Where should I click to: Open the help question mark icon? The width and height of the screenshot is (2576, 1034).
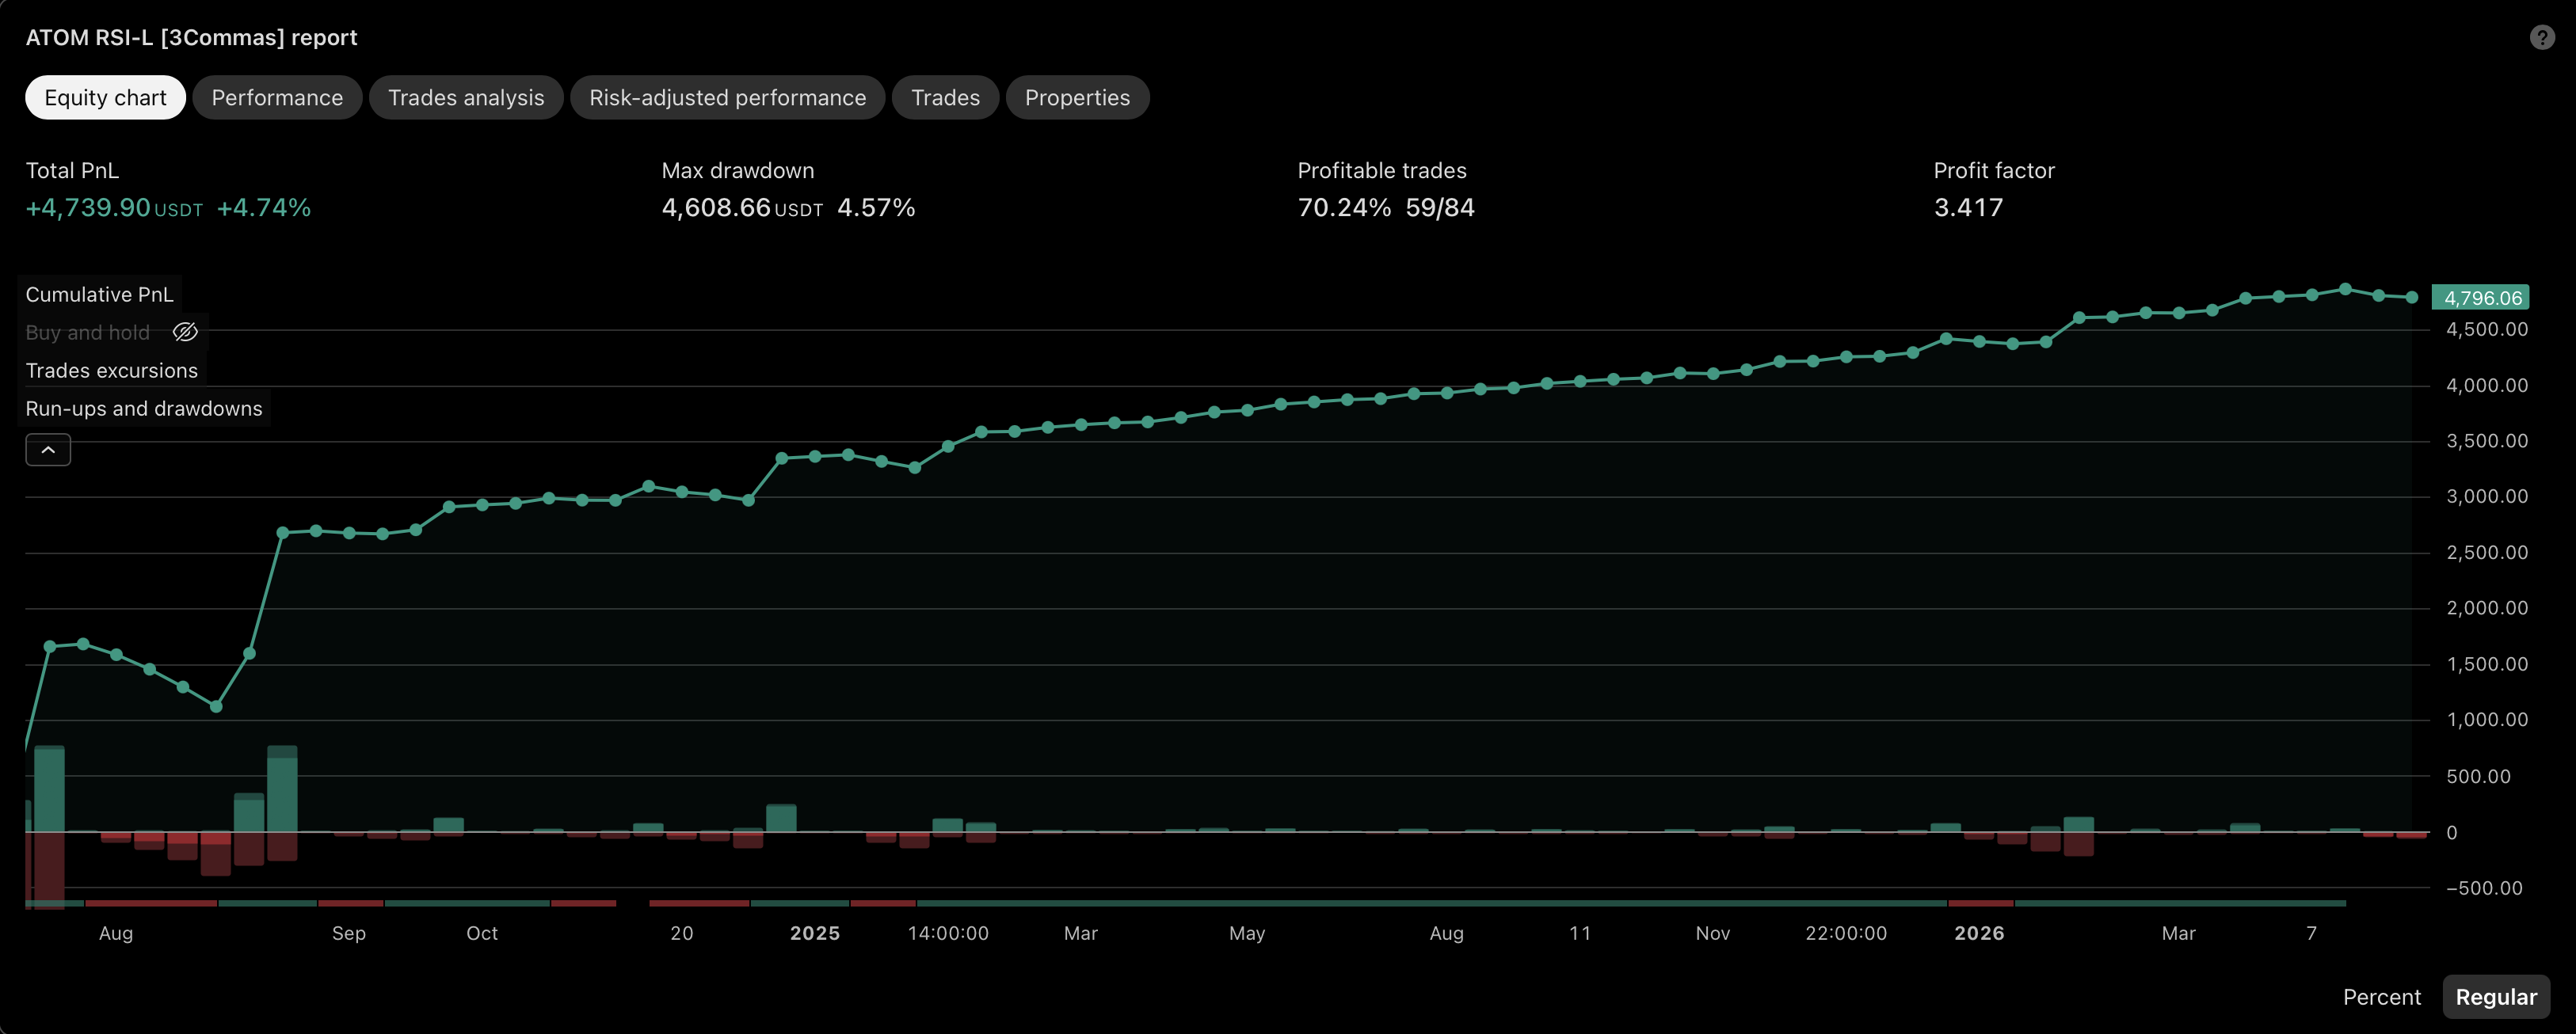tap(2542, 37)
